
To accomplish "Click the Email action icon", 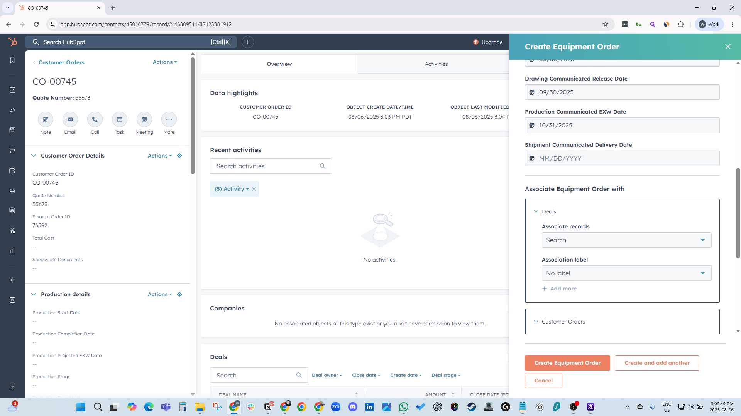I will [70, 119].
